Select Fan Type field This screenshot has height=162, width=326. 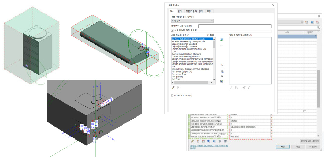[x=176, y=79]
